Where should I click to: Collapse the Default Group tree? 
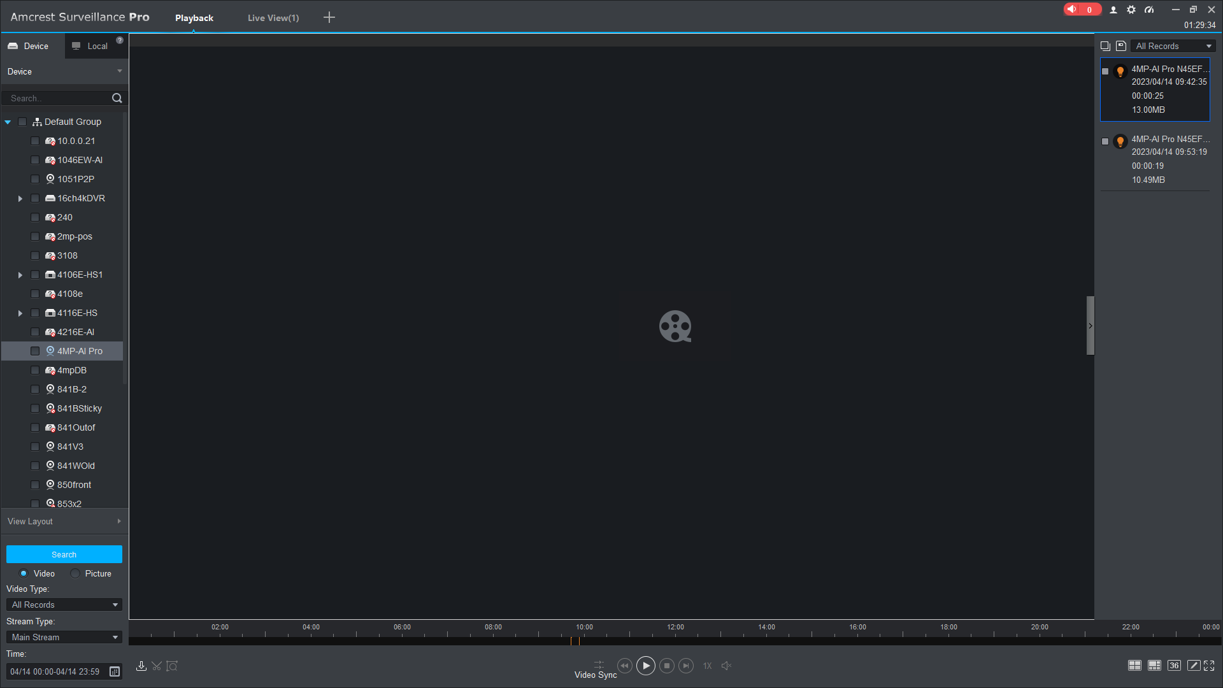(8, 122)
